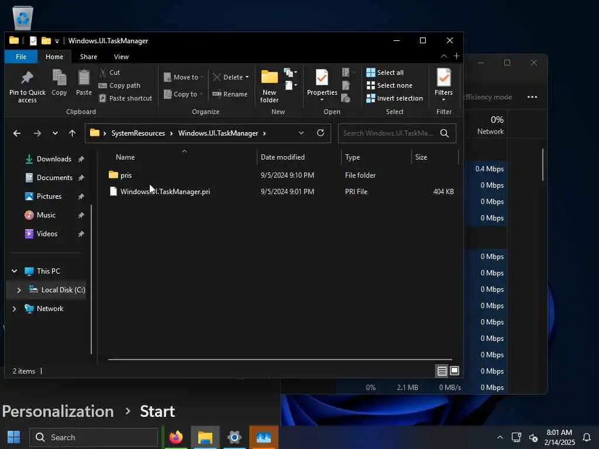Image resolution: width=599 pixels, height=449 pixels.
Task: Click the History icon in Open group
Action: (346, 98)
